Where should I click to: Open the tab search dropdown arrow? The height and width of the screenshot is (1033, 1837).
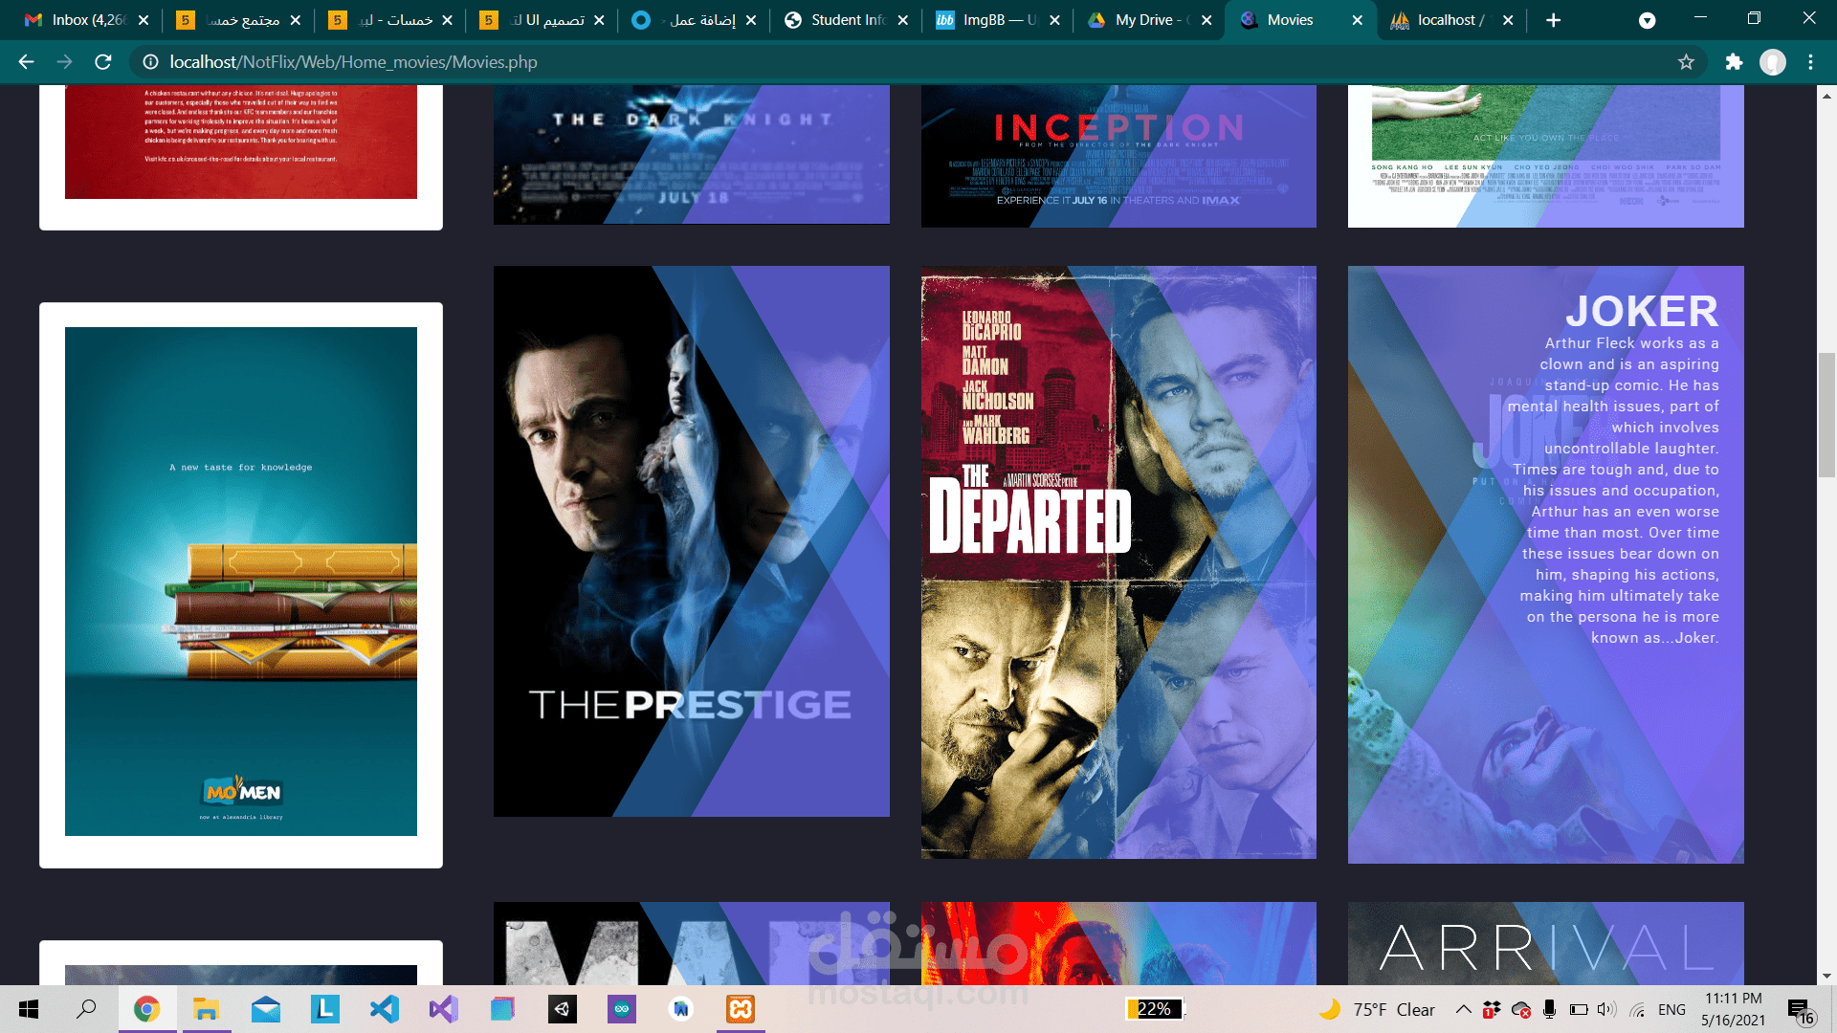click(1647, 20)
